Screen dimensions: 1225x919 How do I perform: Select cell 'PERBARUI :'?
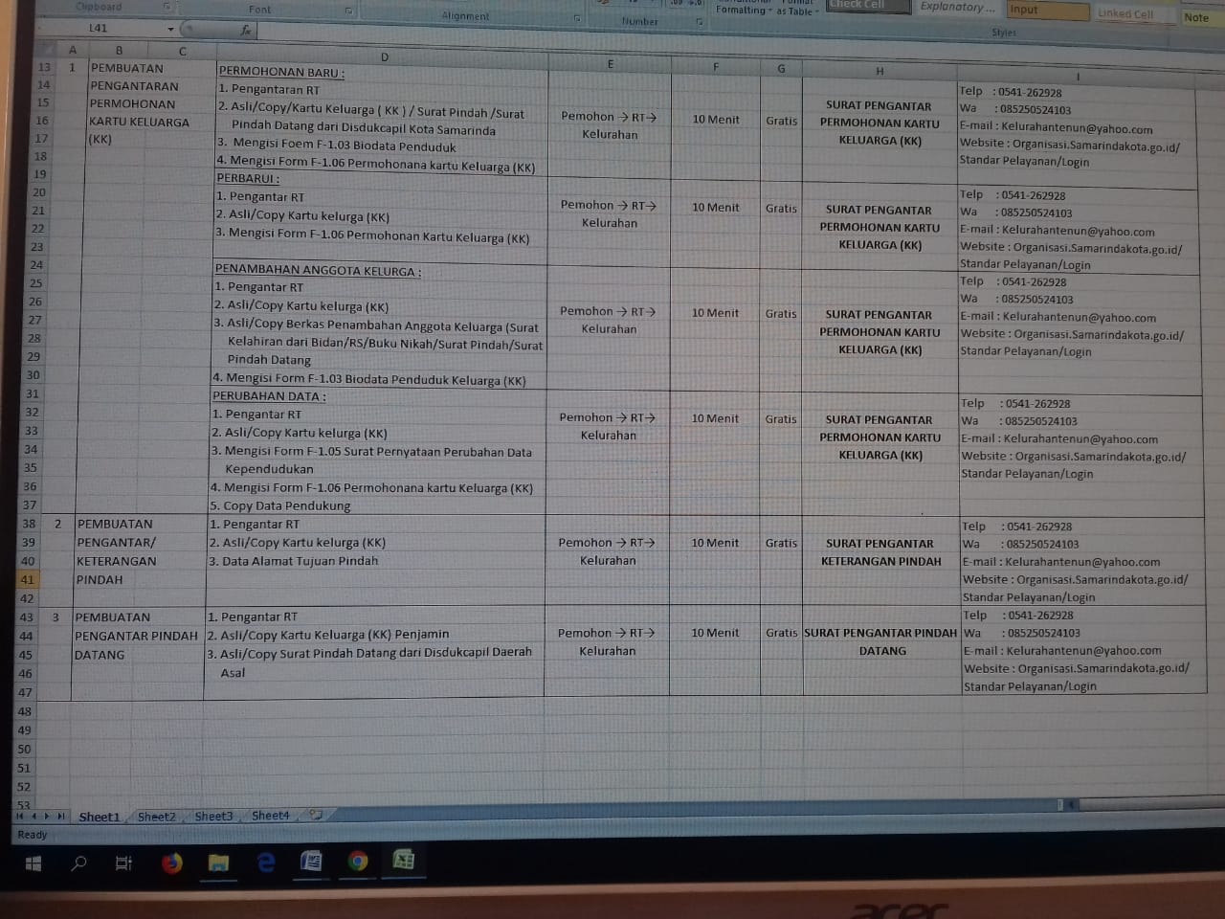pyautogui.click(x=248, y=179)
